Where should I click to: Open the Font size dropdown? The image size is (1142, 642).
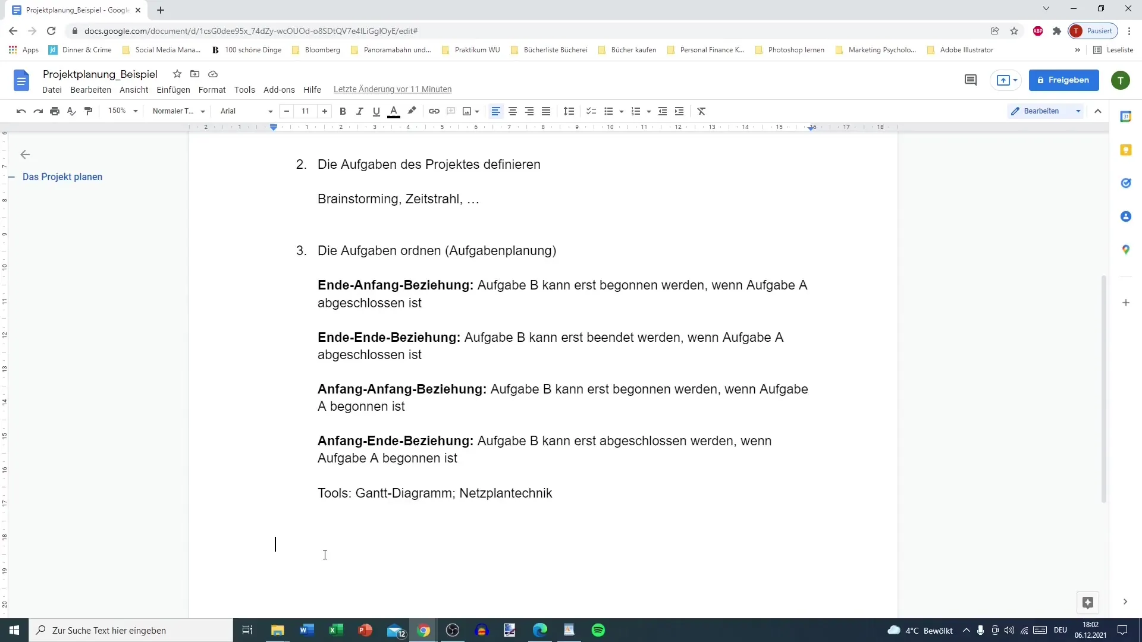pos(306,111)
